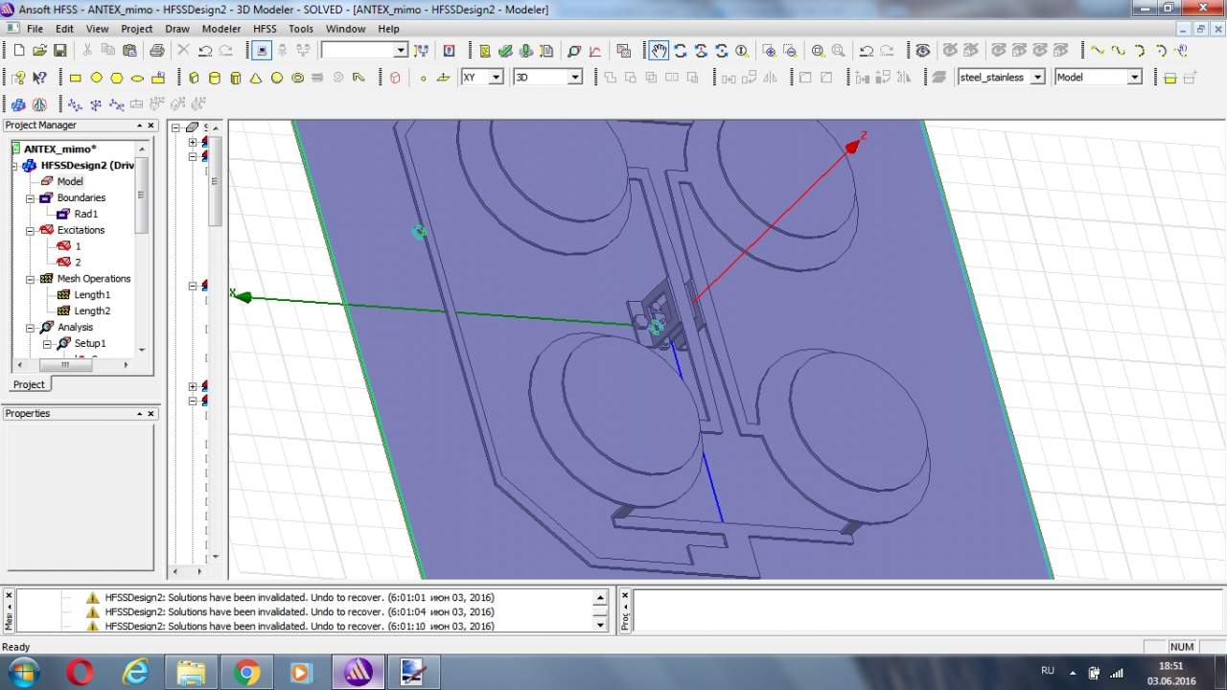Collapse the Mesh Operations node
The height and width of the screenshot is (690, 1227).
30,279
